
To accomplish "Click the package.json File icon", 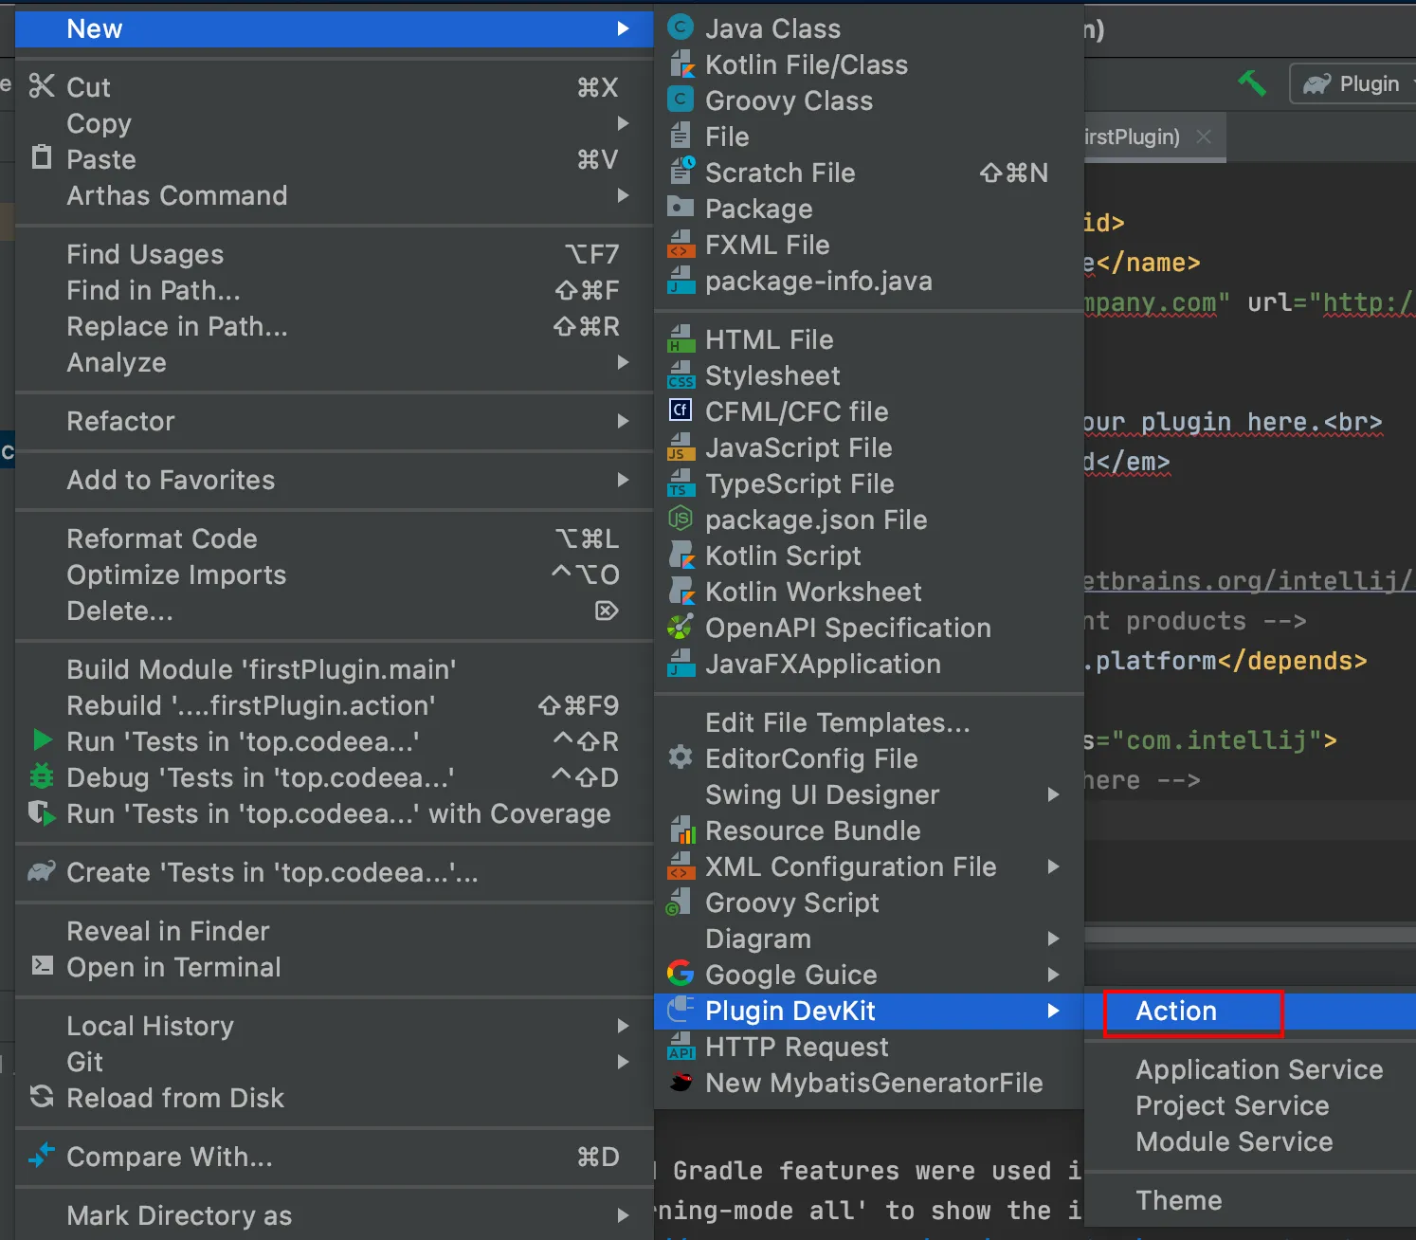I will tap(681, 519).
